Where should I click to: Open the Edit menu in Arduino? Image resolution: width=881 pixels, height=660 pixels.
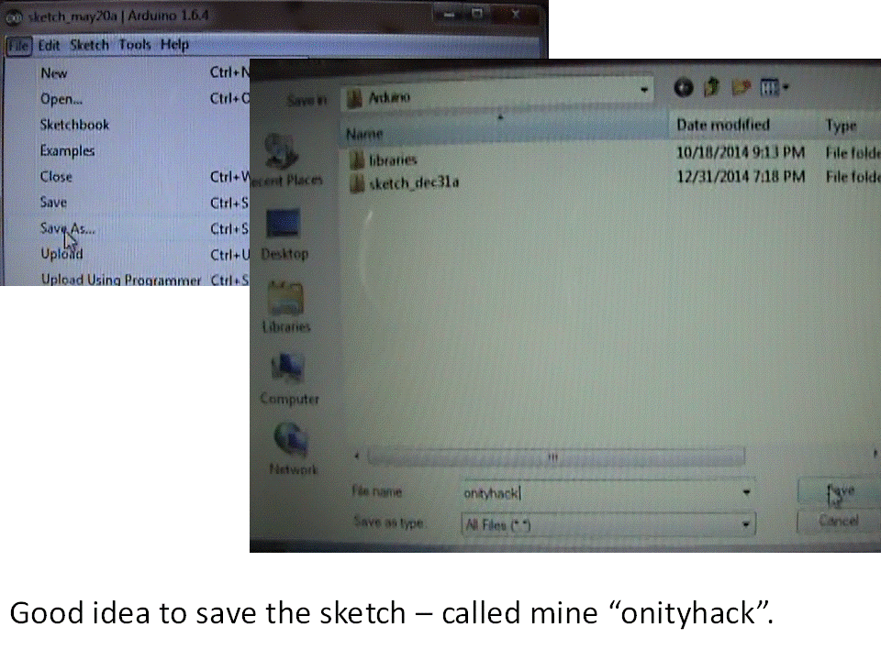click(x=49, y=45)
